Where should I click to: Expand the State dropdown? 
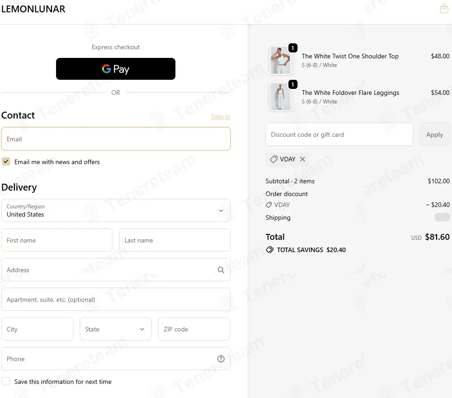click(x=116, y=329)
